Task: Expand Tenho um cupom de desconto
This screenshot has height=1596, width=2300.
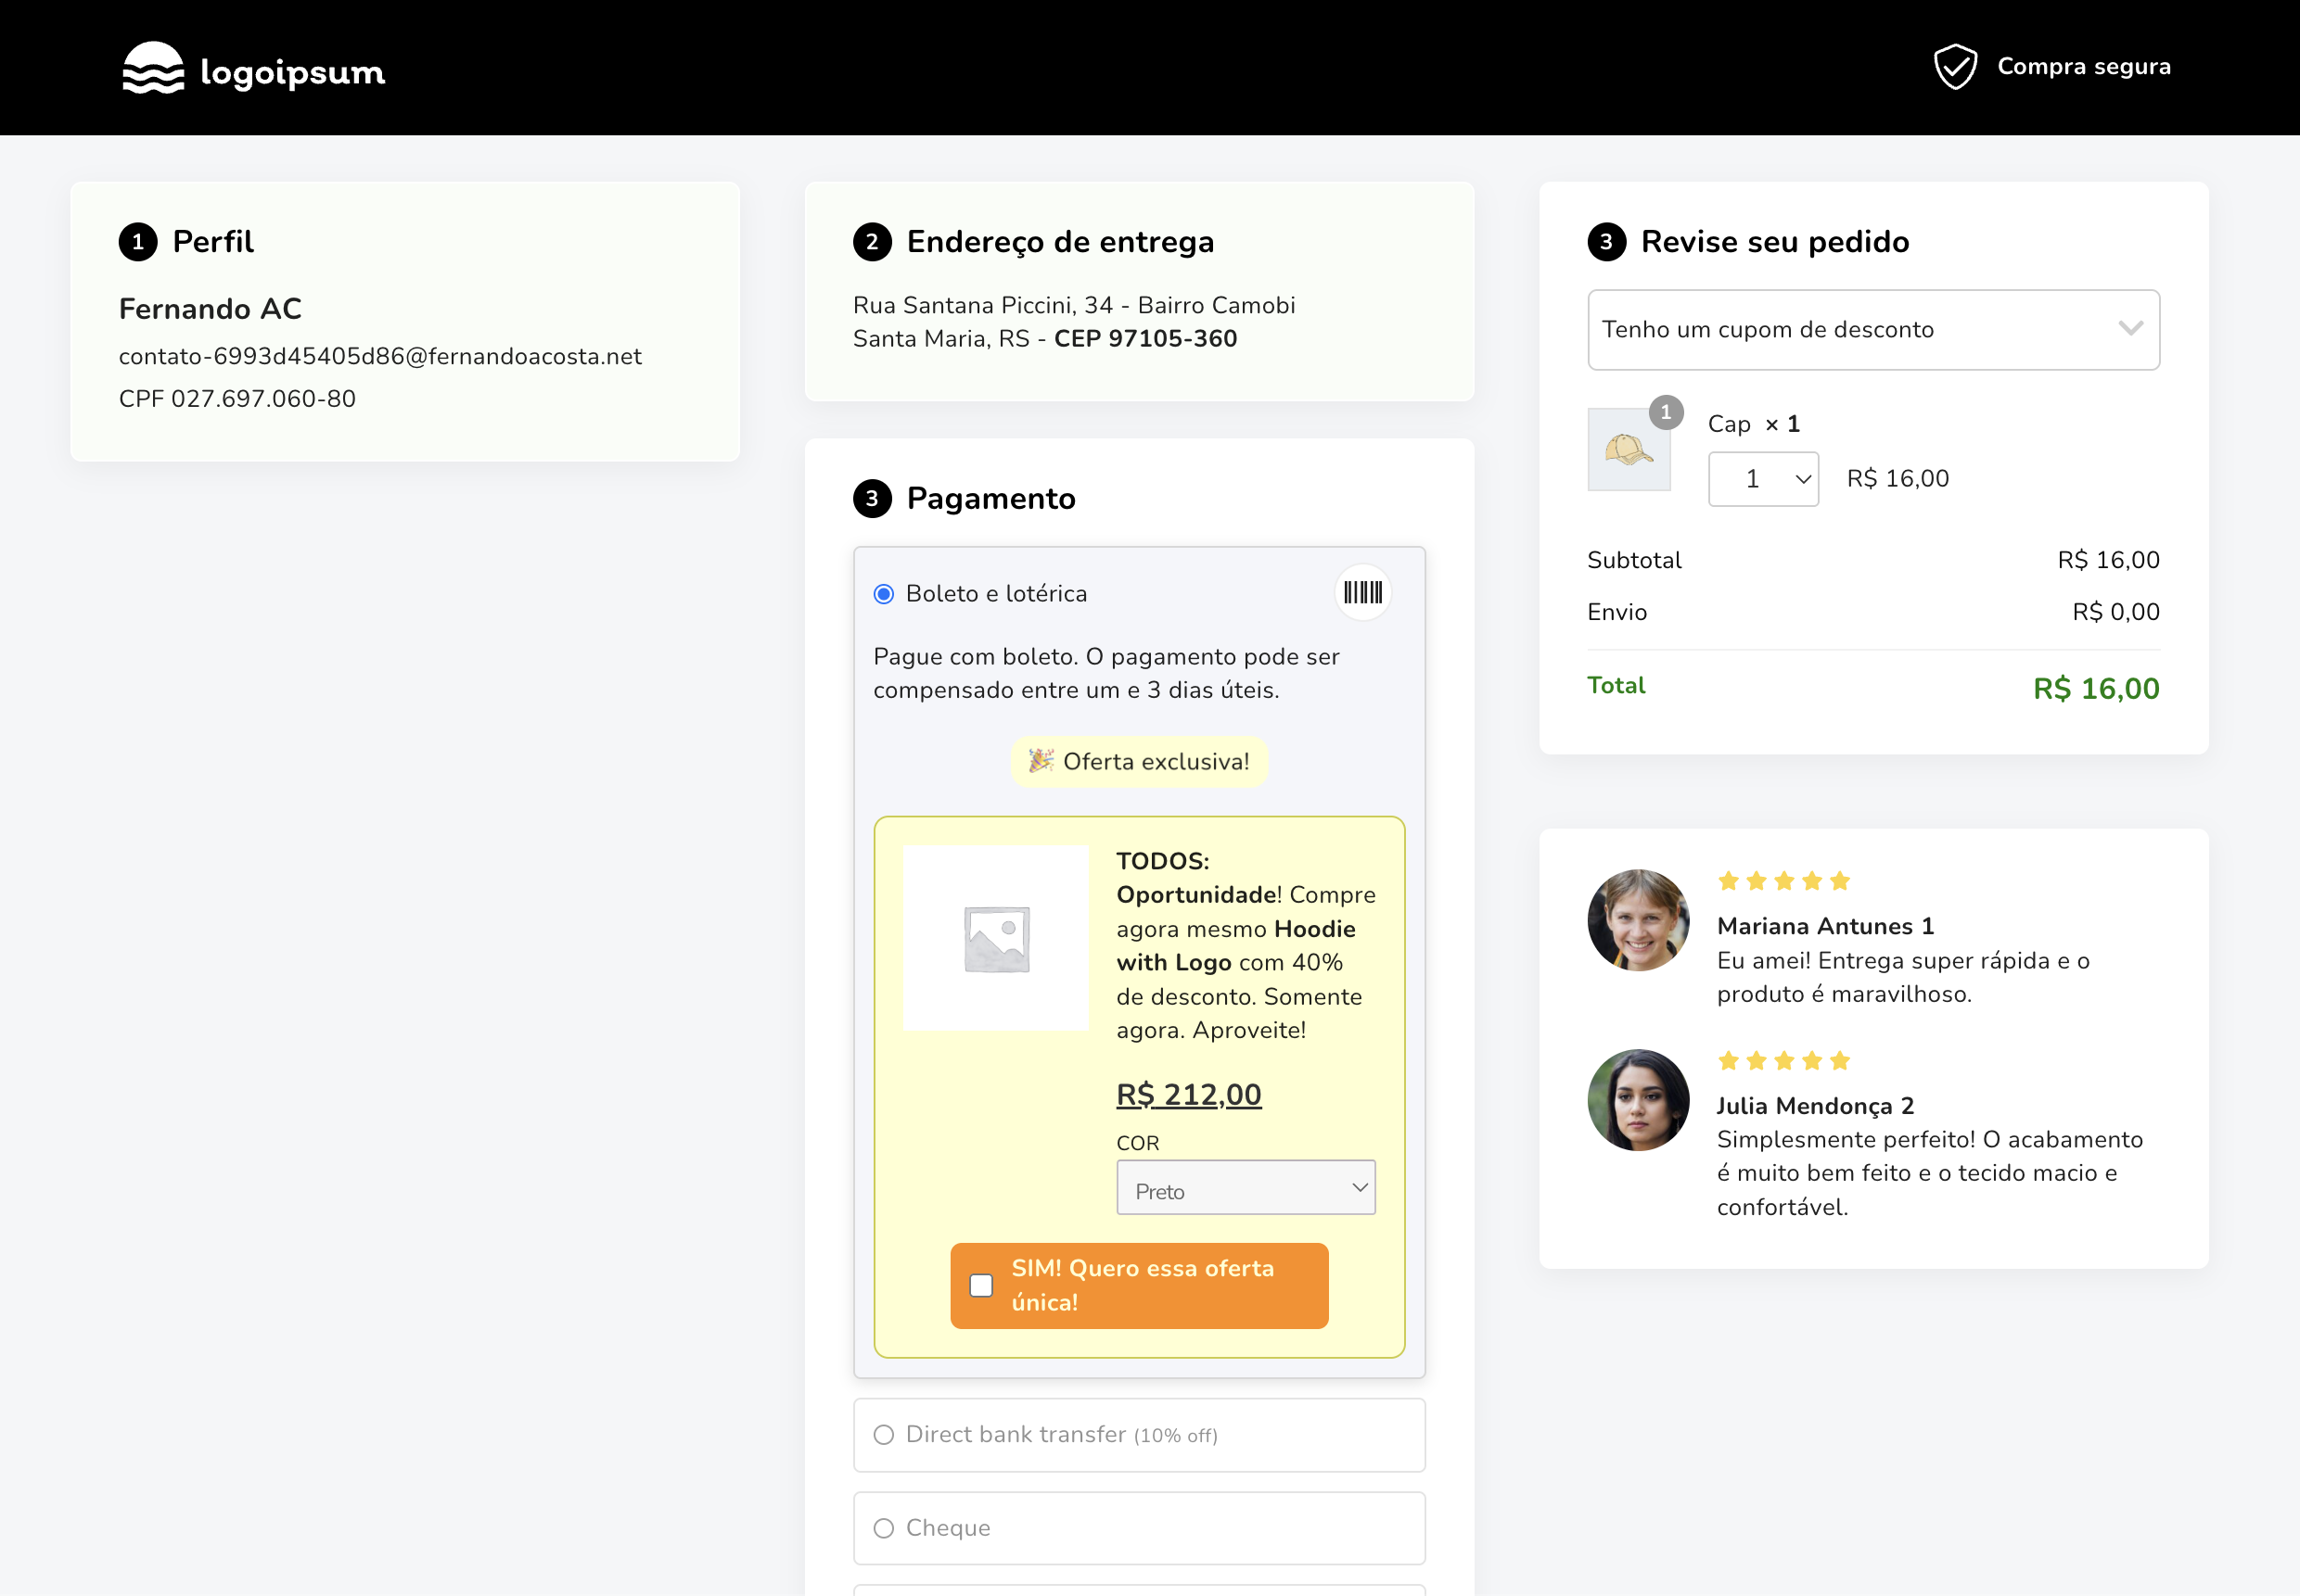Action: (x=1872, y=330)
